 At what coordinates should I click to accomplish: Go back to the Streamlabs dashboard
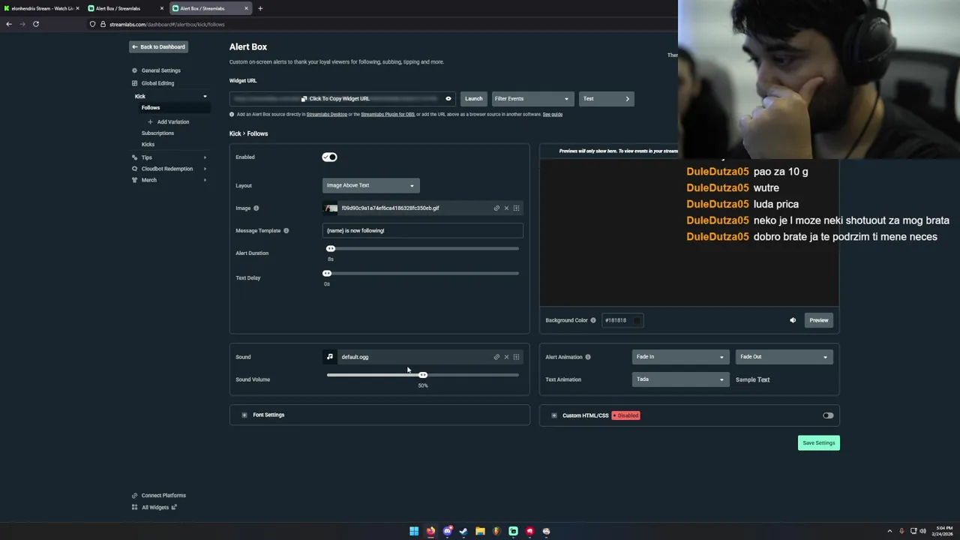(x=158, y=46)
